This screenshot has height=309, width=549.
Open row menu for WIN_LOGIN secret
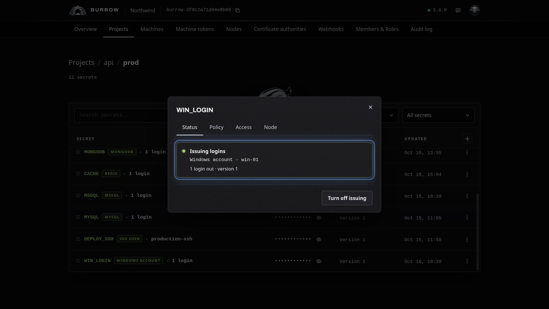[x=467, y=261]
